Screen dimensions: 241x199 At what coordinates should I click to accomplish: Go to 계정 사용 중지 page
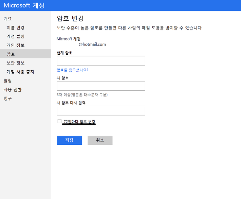[20, 72]
